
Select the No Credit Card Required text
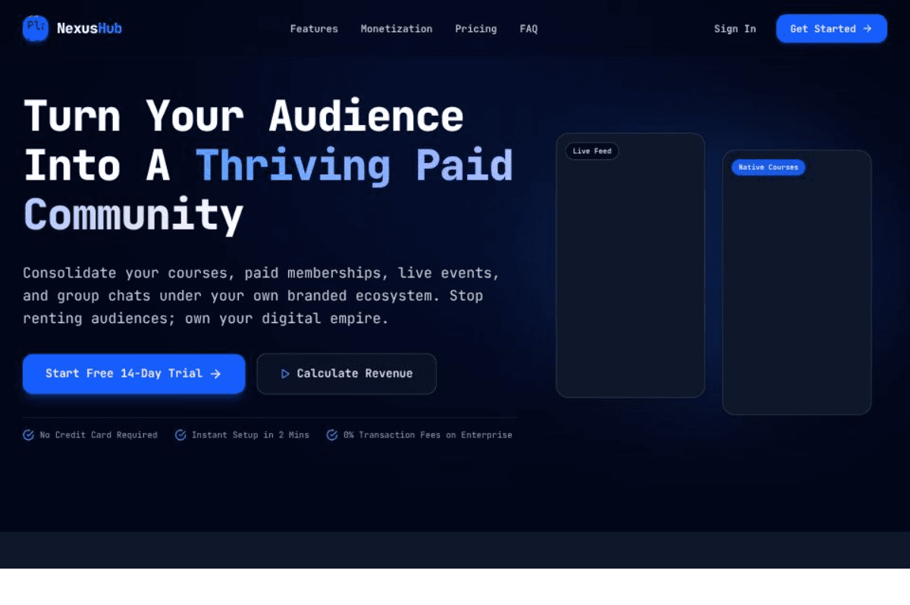[x=99, y=435]
